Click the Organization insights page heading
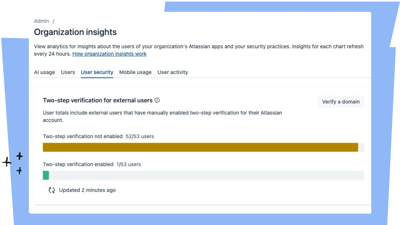 75,32
